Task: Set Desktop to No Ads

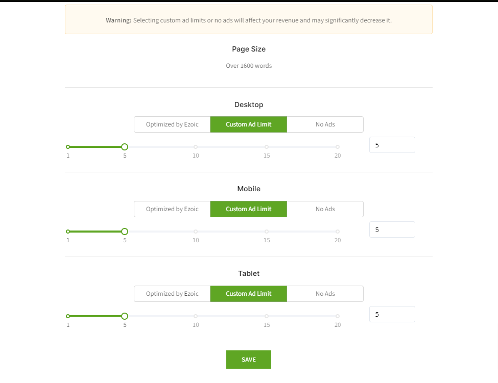Action: 325,124
